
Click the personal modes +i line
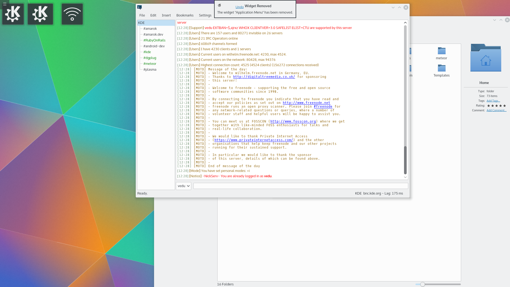point(214,171)
